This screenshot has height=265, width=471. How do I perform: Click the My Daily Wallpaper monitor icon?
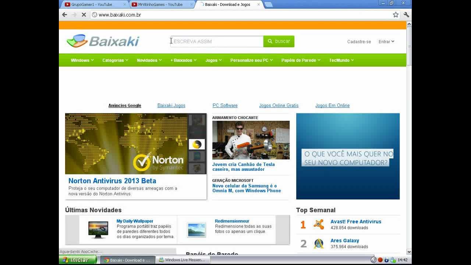[98, 230]
